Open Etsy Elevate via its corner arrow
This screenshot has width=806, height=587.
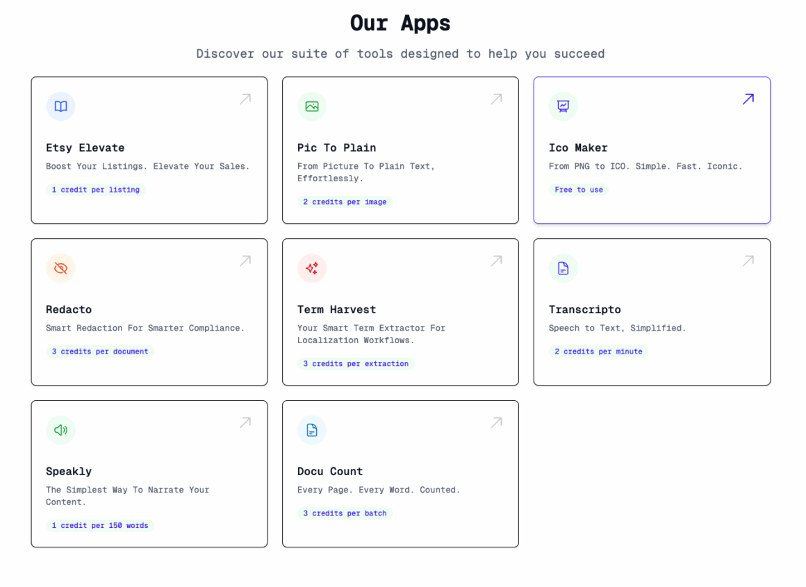point(245,99)
